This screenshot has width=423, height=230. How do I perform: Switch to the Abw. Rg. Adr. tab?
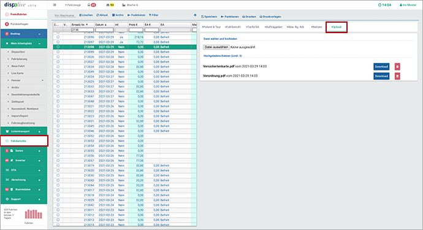295,27
